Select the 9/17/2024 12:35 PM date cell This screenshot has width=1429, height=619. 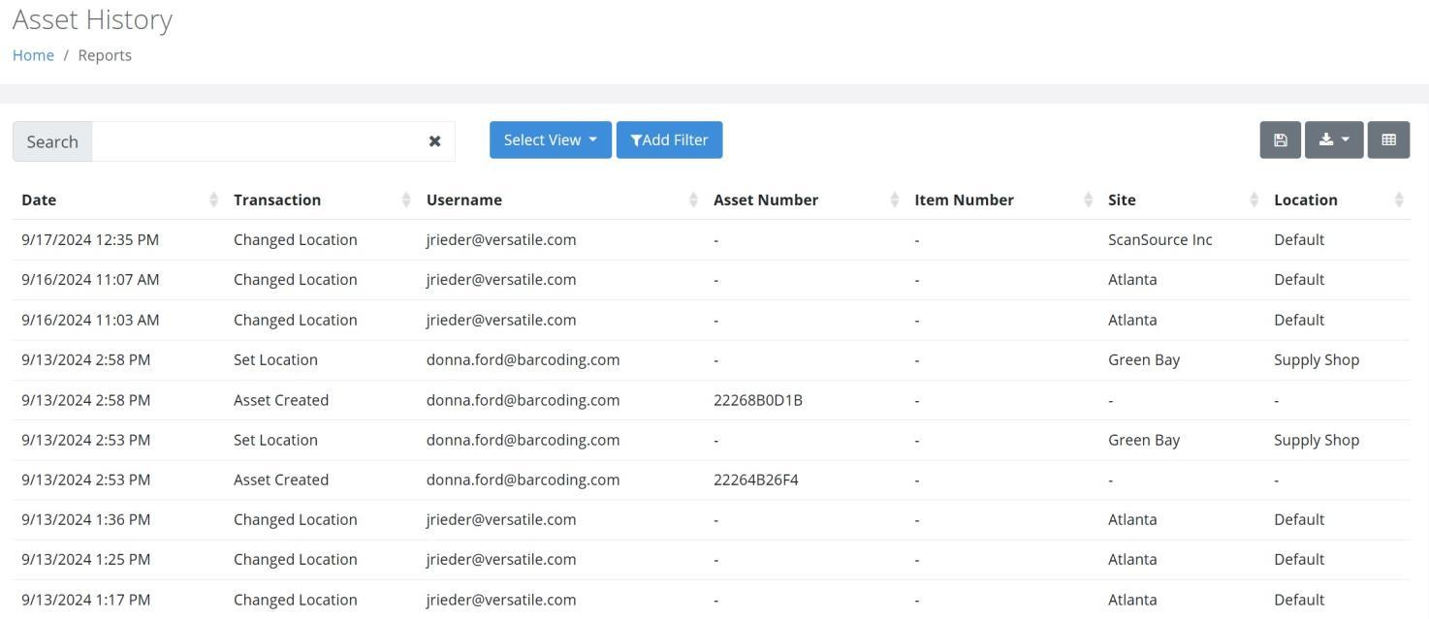click(90, 239)
